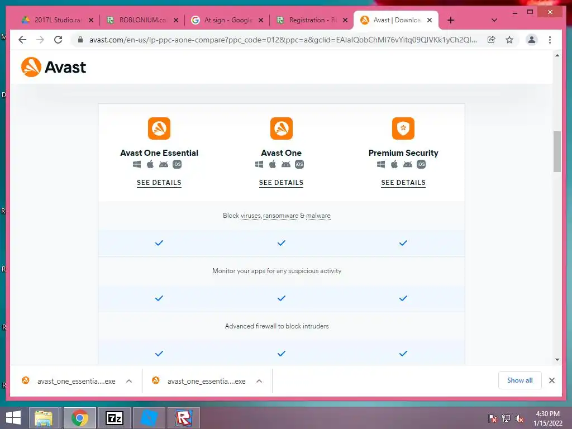Image resolution: width=572 pixels, height=429 pixels.
Task: Open the Roblox icon on taskbar
Action: click(183, 418)
